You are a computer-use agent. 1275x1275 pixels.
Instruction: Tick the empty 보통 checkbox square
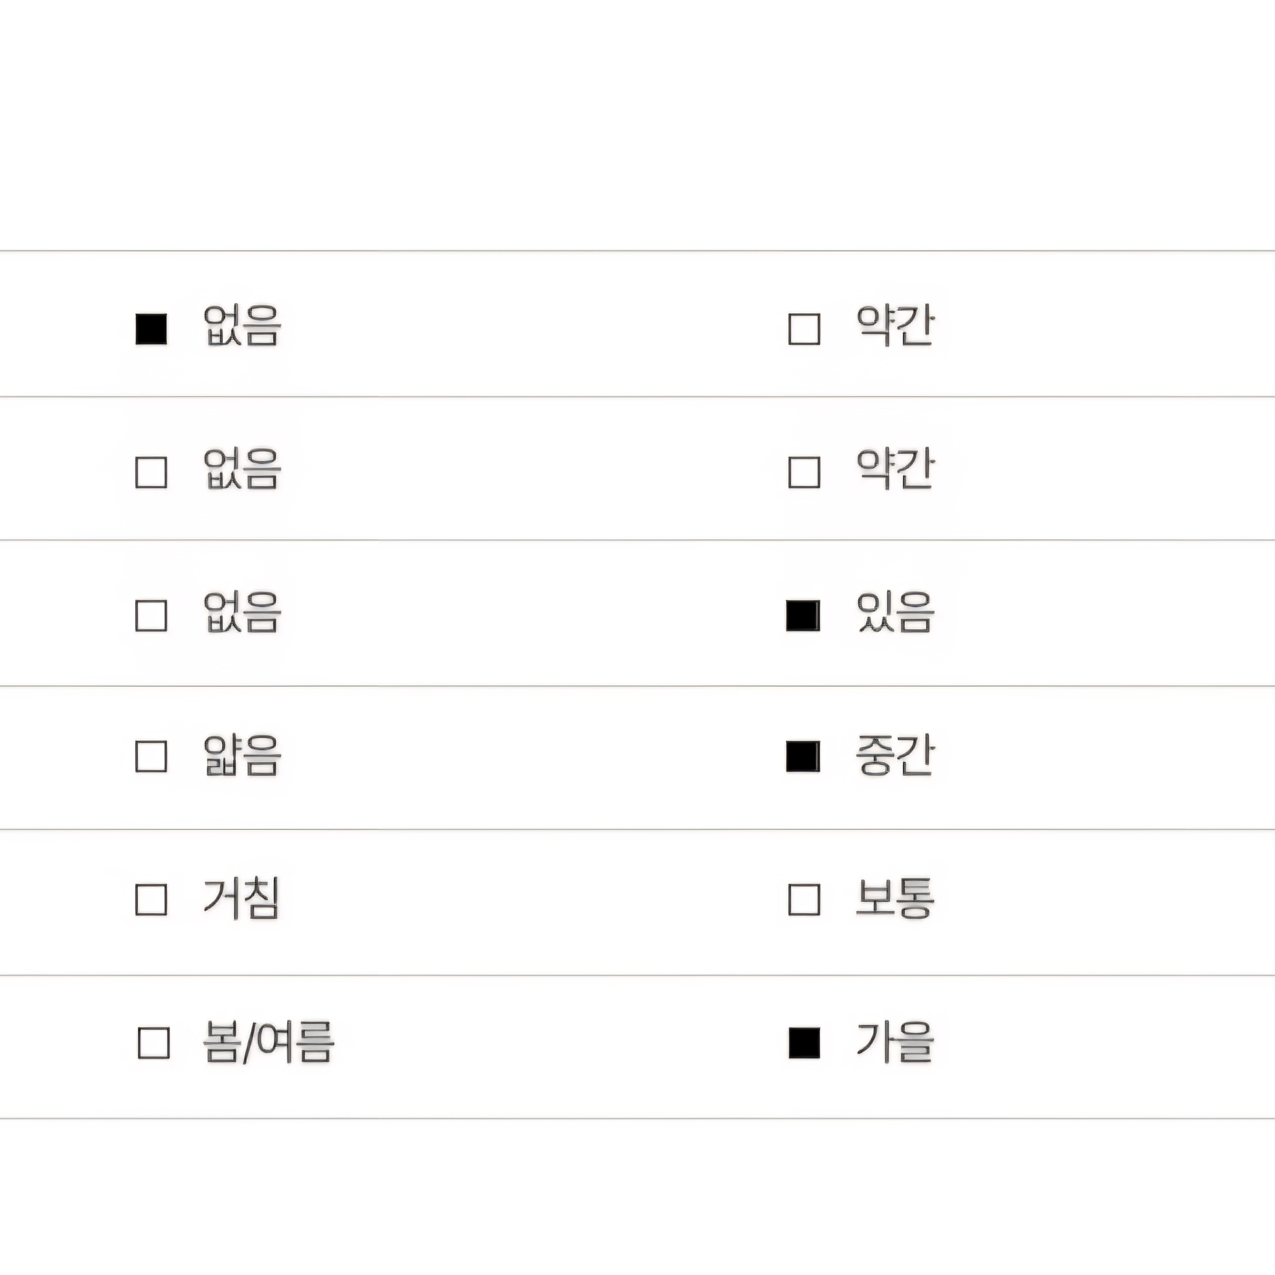(804, 899)
